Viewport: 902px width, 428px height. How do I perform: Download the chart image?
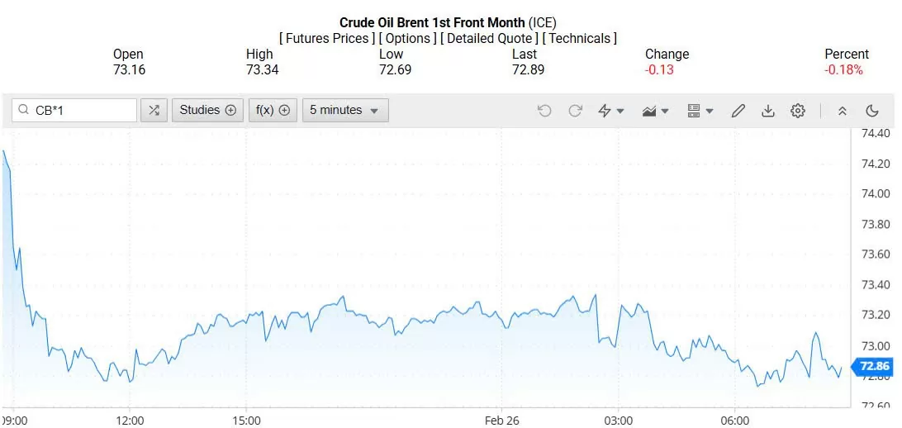(768, 111)
